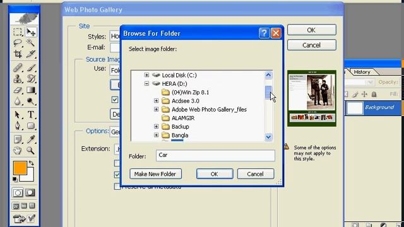Click the Browse For Folder help button

coord(264,33)
